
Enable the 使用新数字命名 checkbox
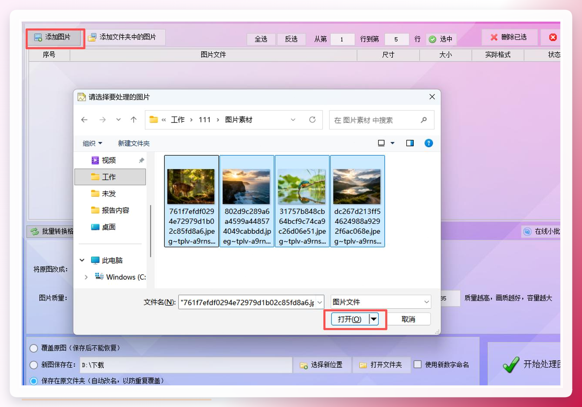(x=418, y=365)
